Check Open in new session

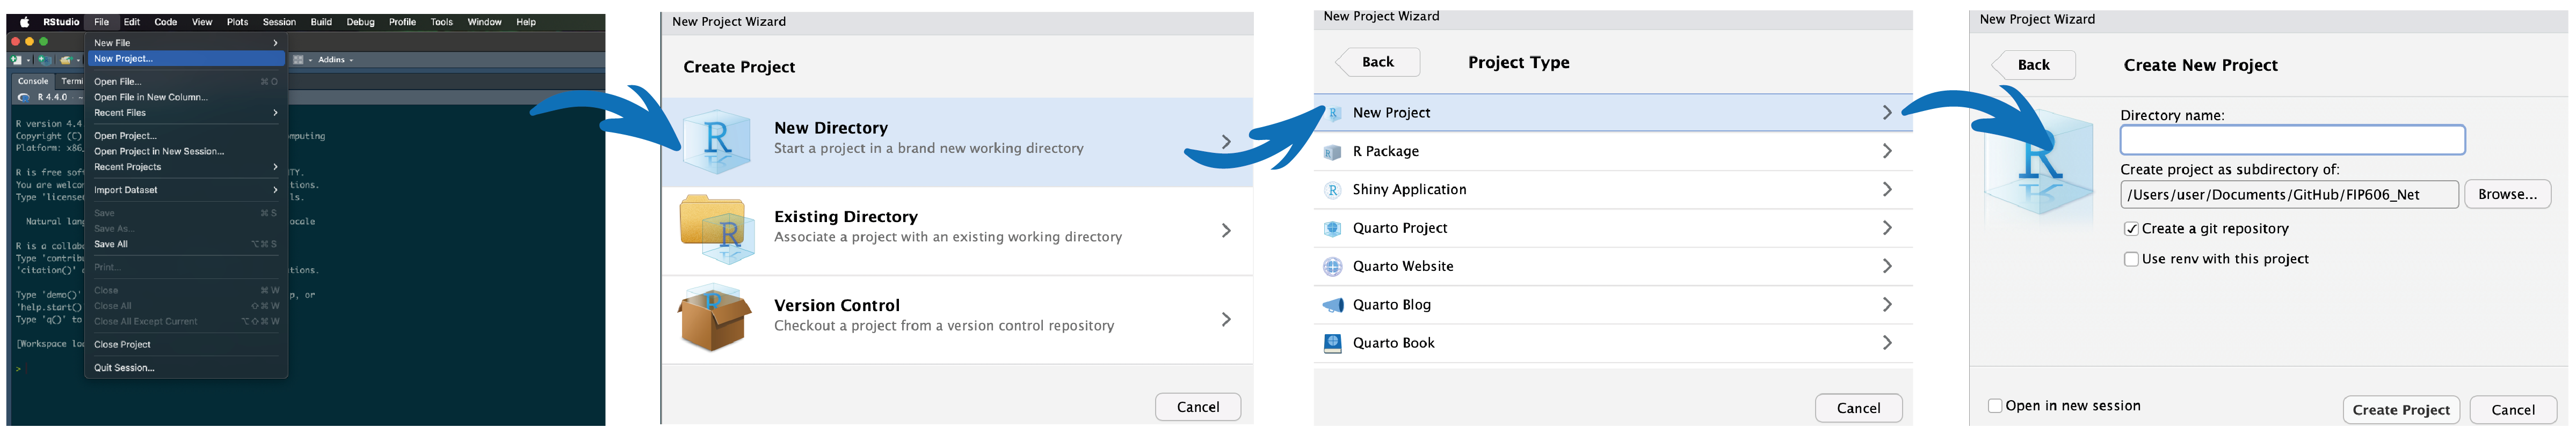click(1995, 406)
